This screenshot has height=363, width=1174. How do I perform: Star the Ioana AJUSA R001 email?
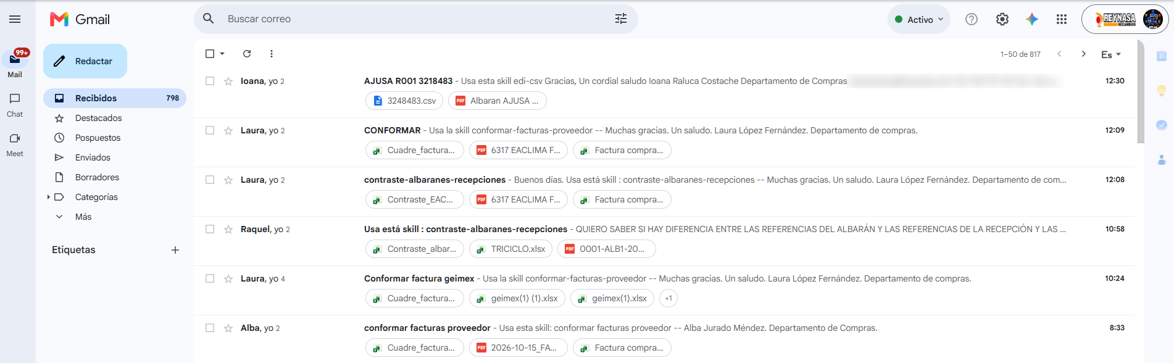[x=228, y=81]
